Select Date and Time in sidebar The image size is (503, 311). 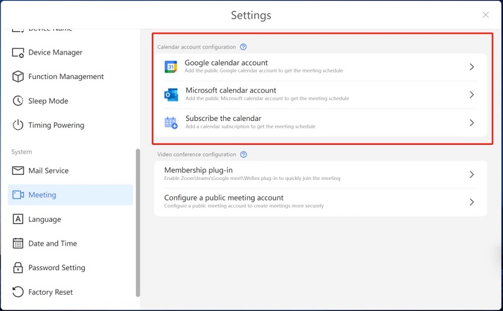[53, 243]
